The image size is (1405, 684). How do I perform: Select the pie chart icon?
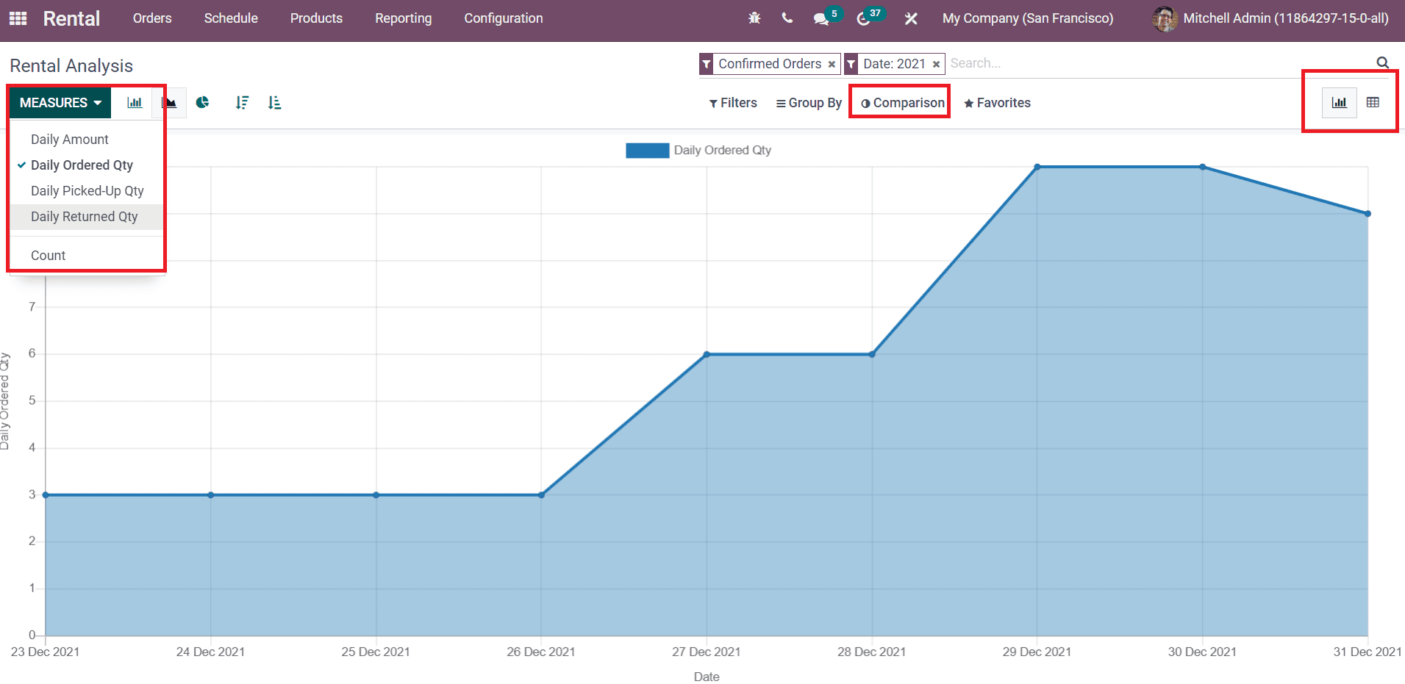click(x=203, y=103)
